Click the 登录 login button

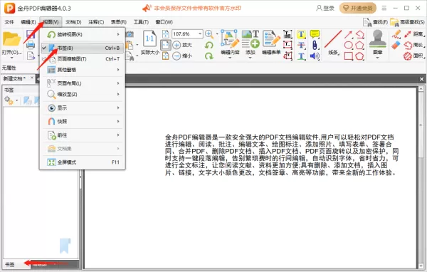pyautogui.click(x=325, y=8)
